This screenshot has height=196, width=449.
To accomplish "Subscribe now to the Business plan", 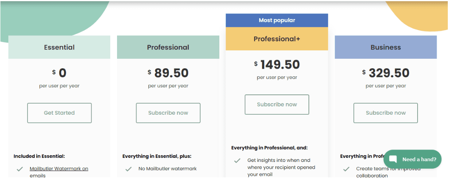I will [x=386, y=113].
